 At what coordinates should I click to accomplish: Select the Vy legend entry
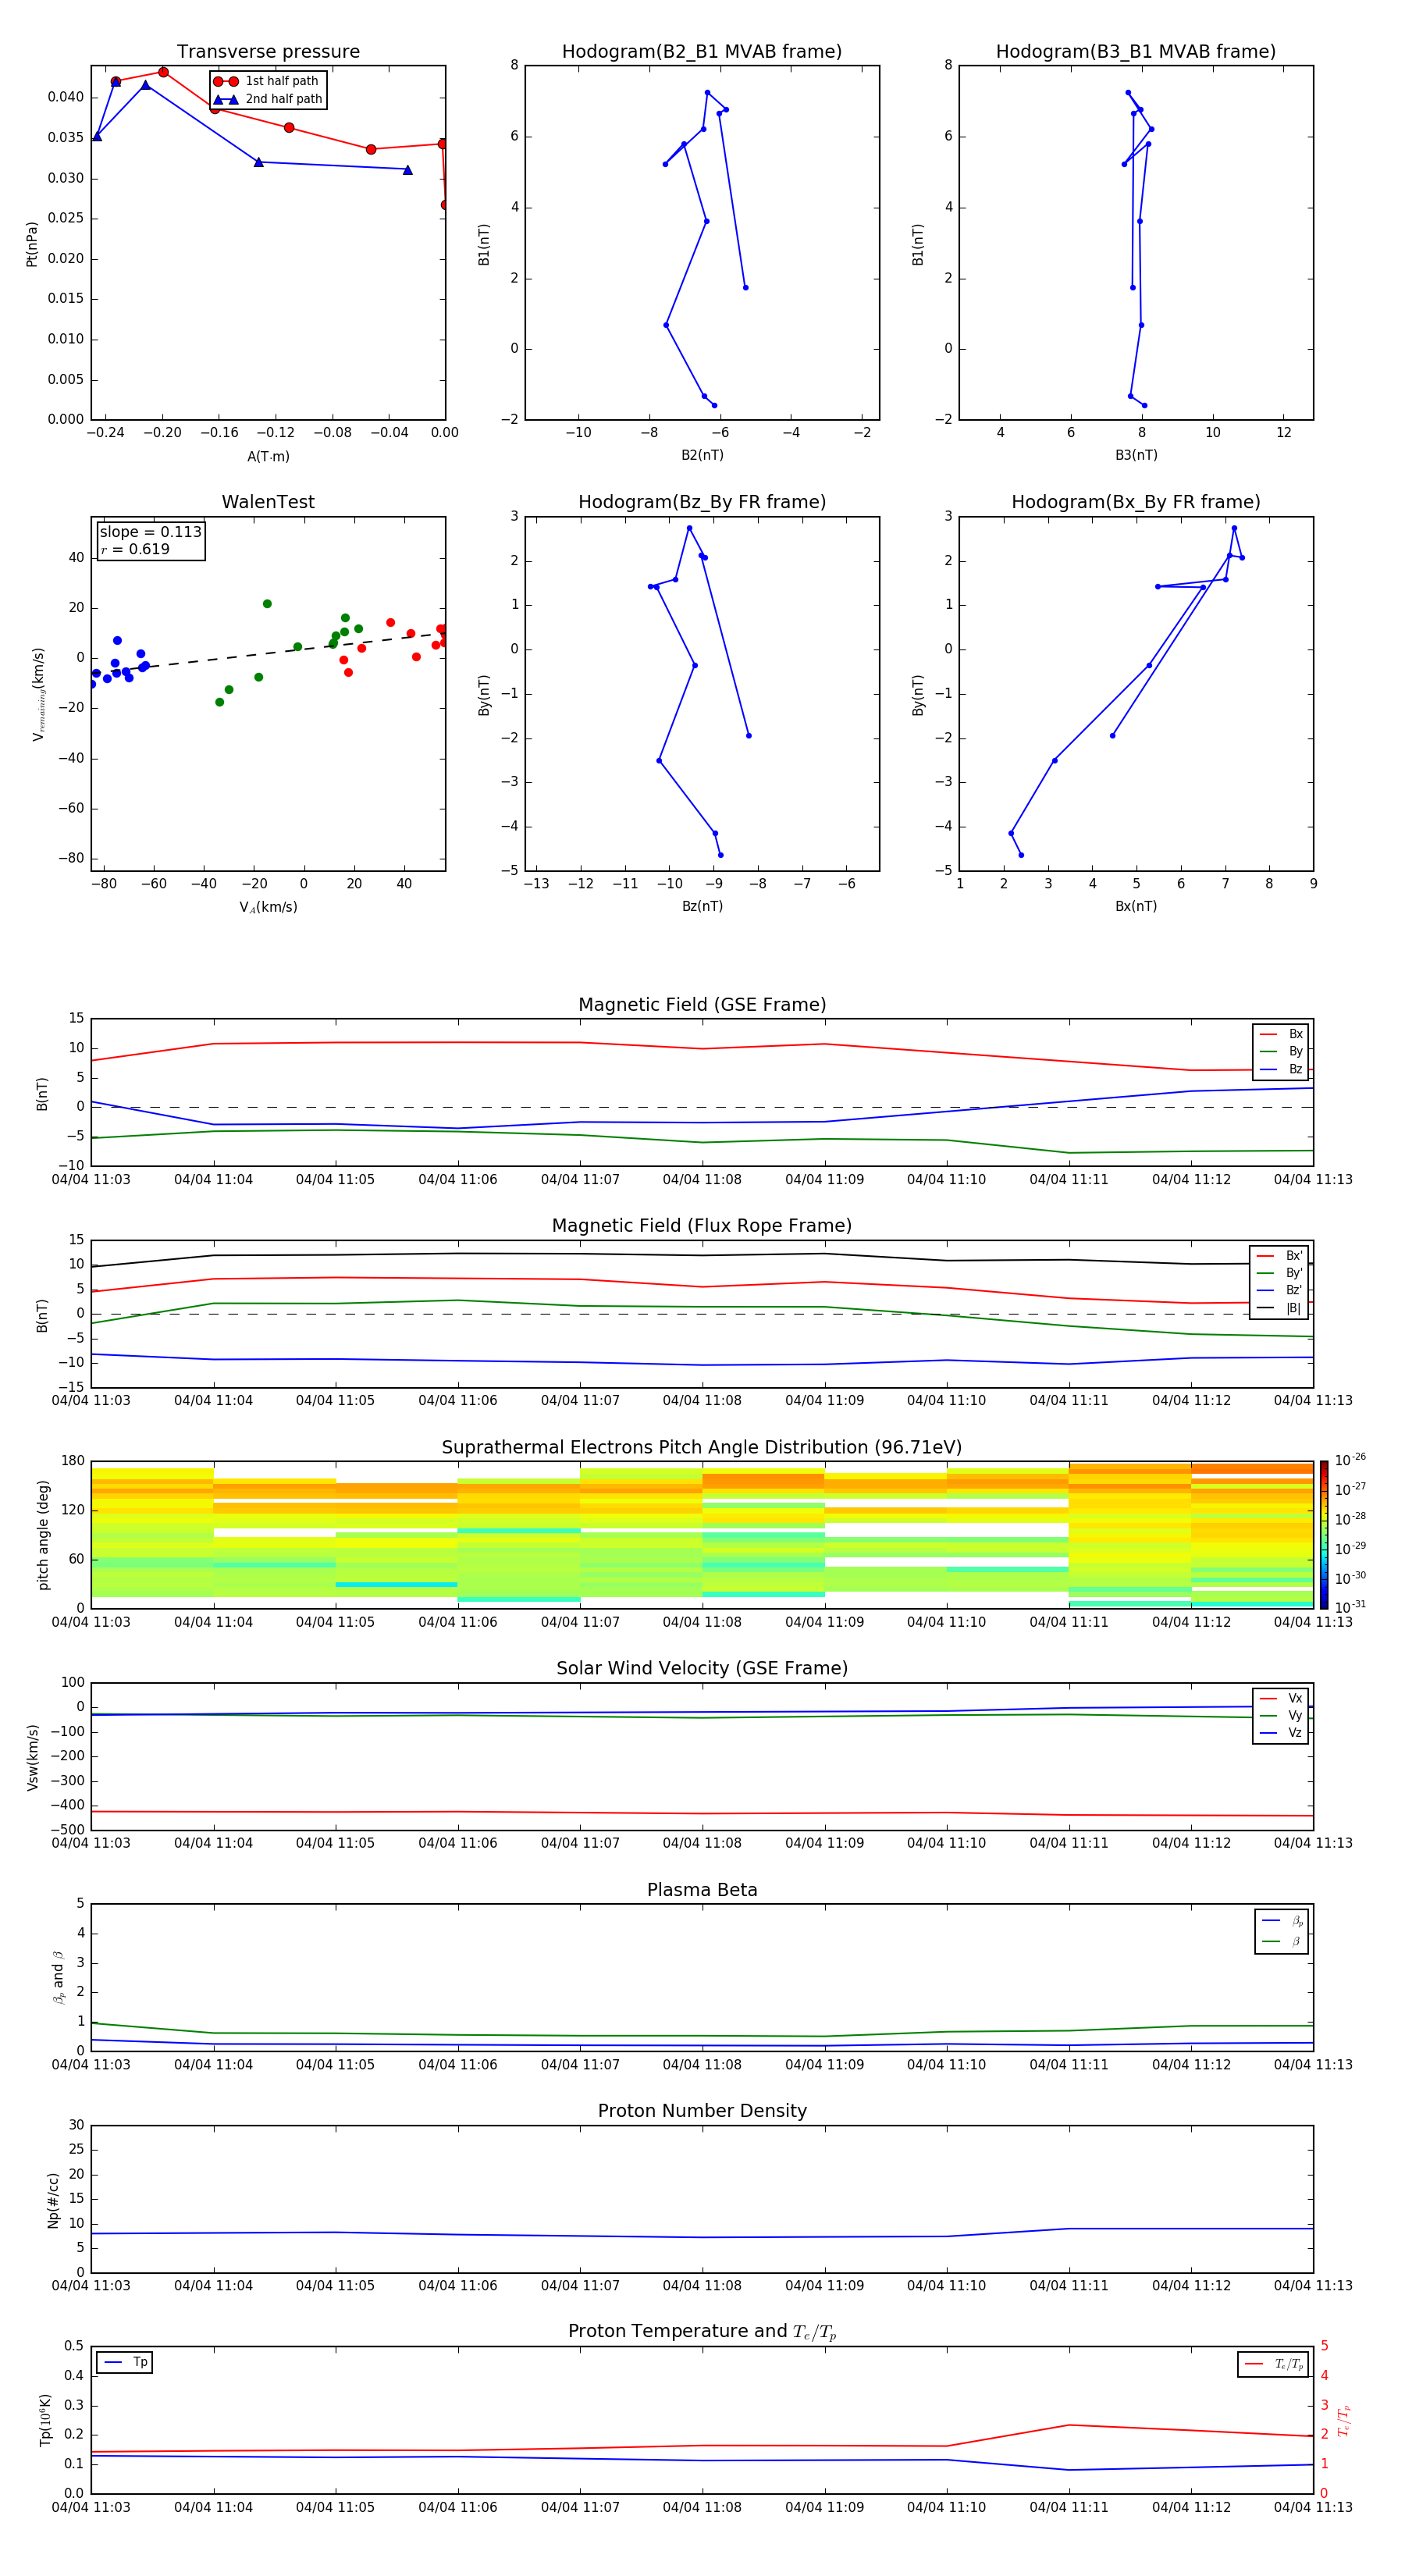point(1281,1715)
